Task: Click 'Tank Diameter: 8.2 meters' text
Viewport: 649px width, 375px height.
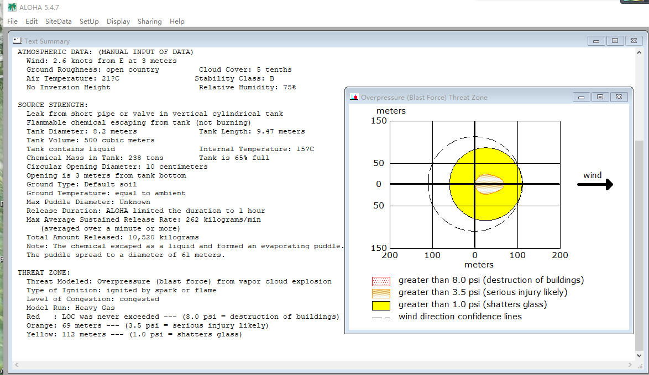Action: click(81, 131)
